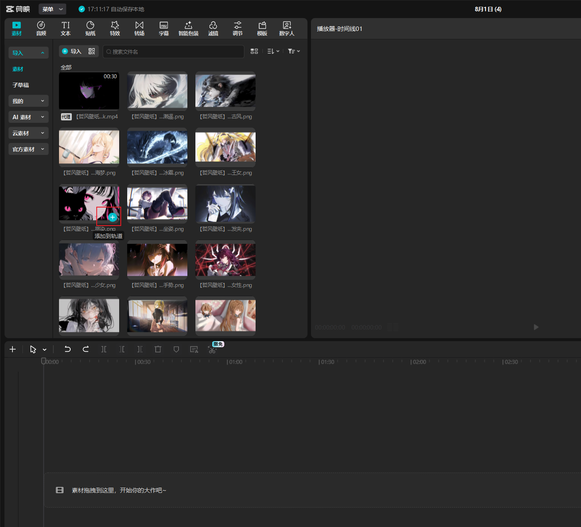Image resolution: width=581 pixels, height=527 pixels.
Task: Click the playhead handle at 00:00
Action: click(44, 361)
